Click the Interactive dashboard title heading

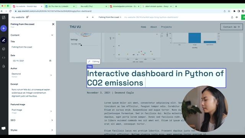pos(156,78)
